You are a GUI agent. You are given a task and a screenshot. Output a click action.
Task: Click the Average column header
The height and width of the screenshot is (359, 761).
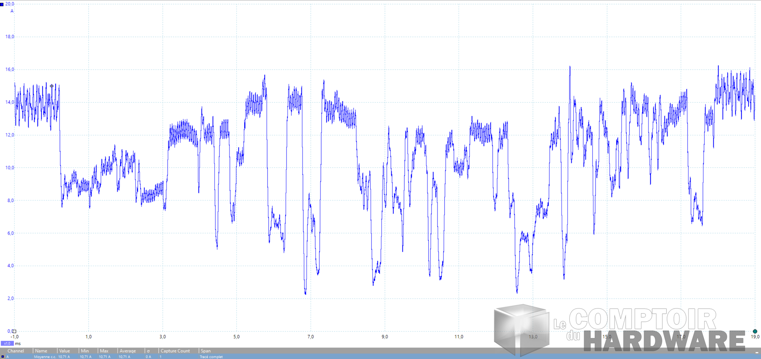point(128,351)
